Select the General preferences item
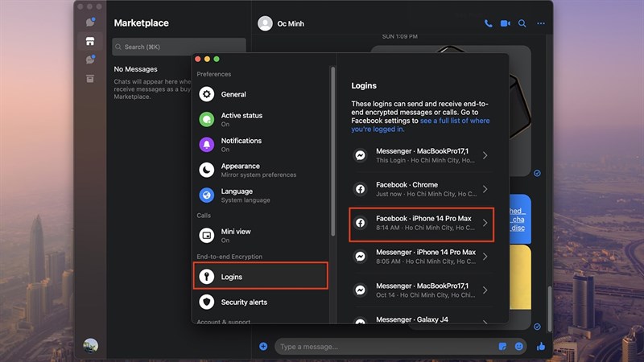The width and height of the screenshot is (644, 362). click(233, 94)
